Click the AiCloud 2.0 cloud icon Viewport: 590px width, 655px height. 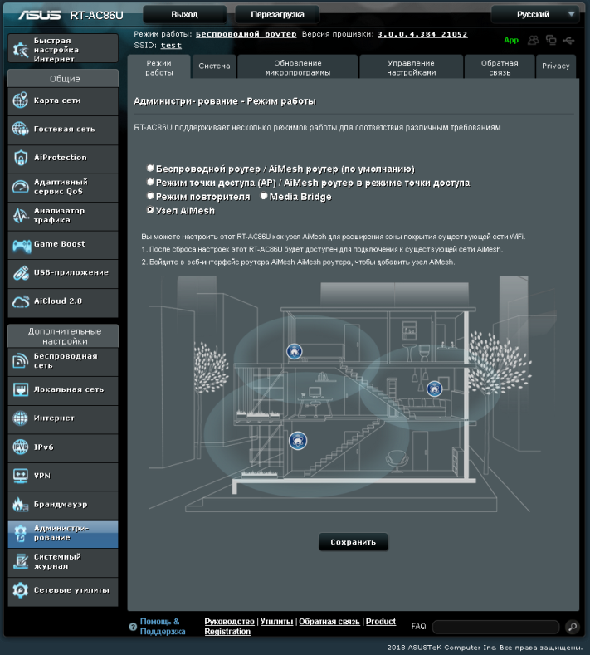point(20,301)
